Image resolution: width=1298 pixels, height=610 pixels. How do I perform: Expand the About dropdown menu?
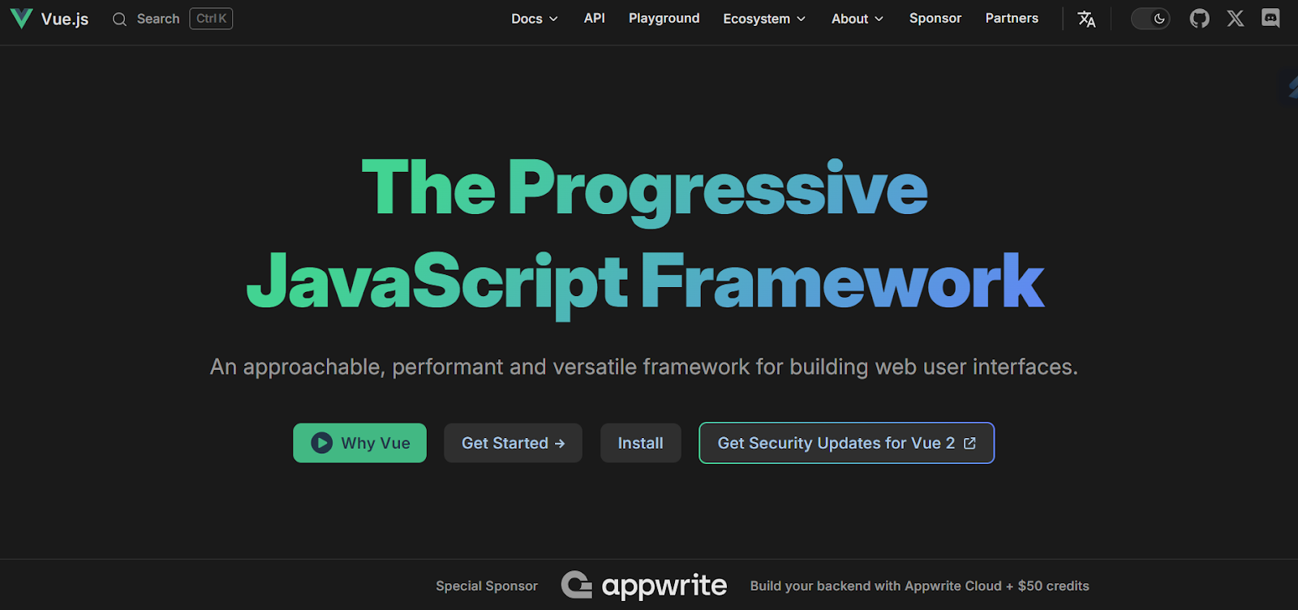click(x=857, y=19)
